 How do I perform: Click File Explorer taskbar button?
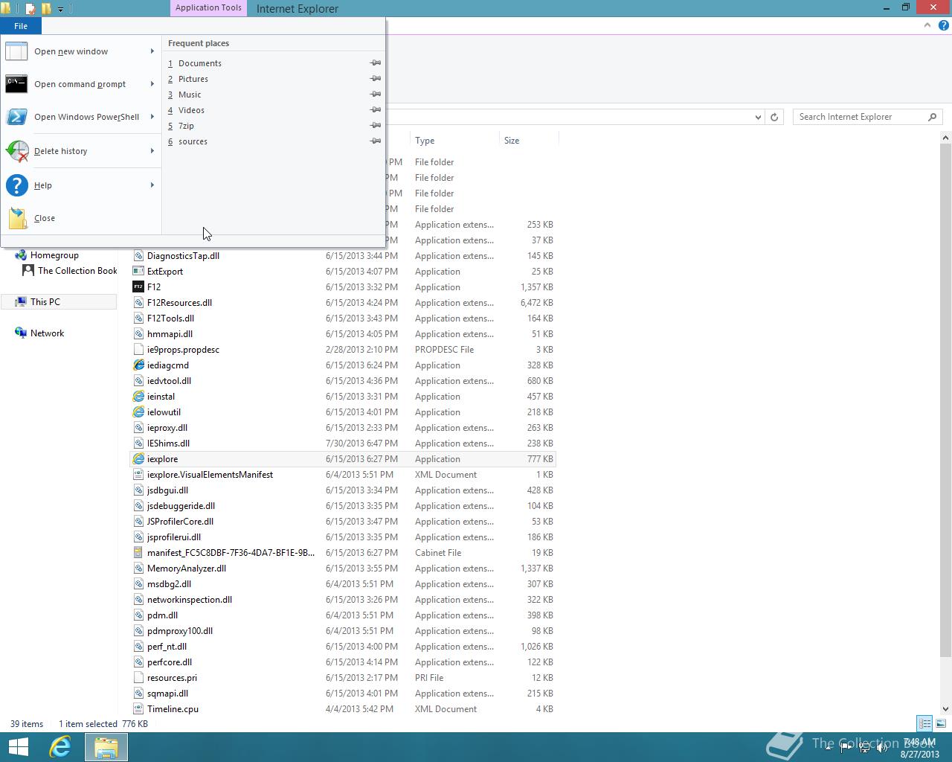106,747
